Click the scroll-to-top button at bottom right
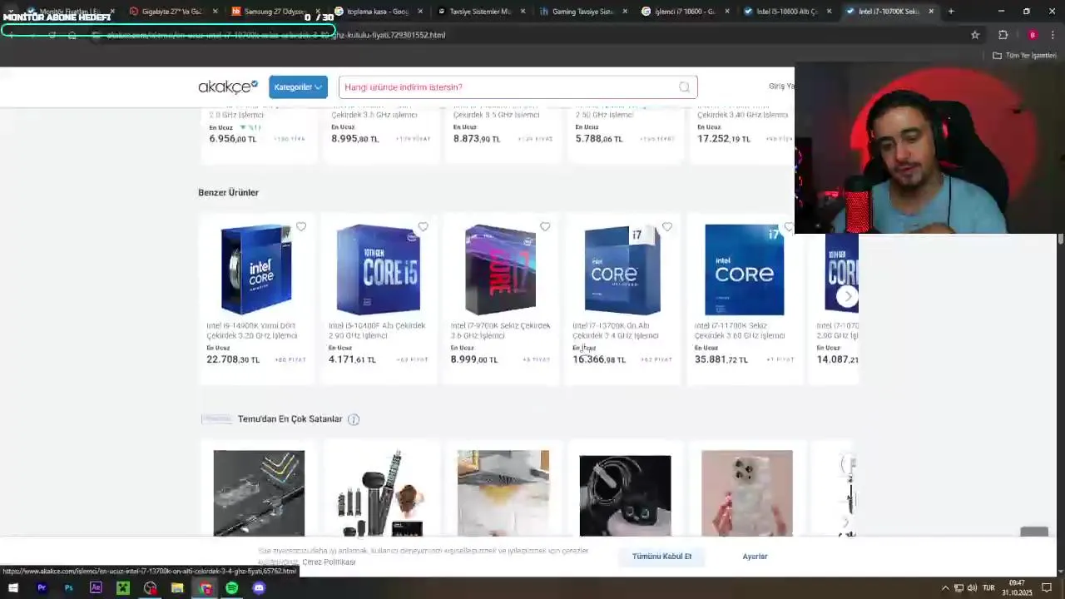Screen dimensions: 1065x599 click(1034, 532)
